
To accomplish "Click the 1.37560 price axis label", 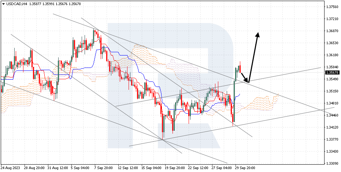I will point(332,7).
